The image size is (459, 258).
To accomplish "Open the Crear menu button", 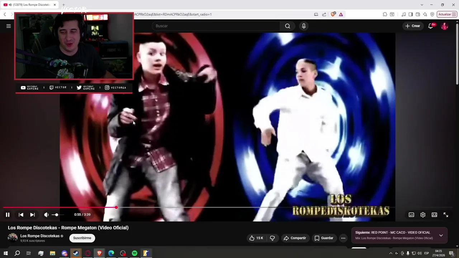I will click(412, 26).
